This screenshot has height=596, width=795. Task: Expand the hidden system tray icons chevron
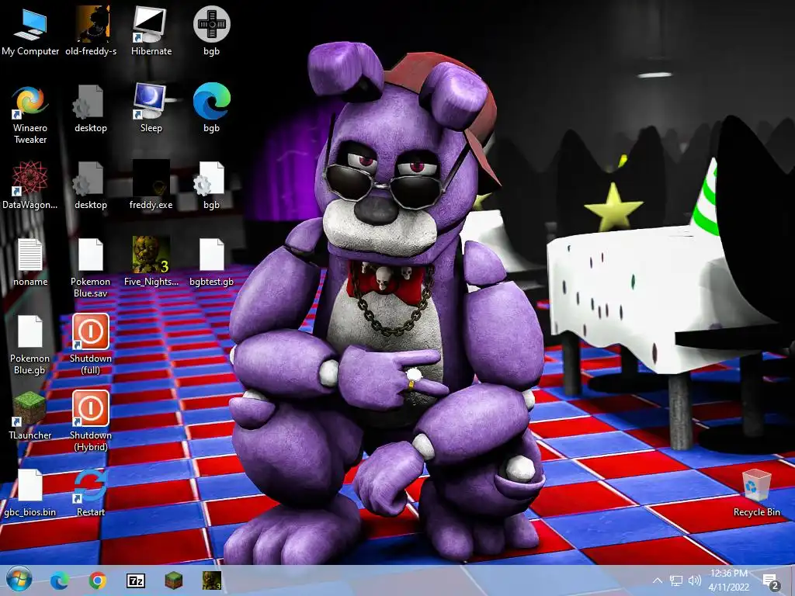[658, 580]
